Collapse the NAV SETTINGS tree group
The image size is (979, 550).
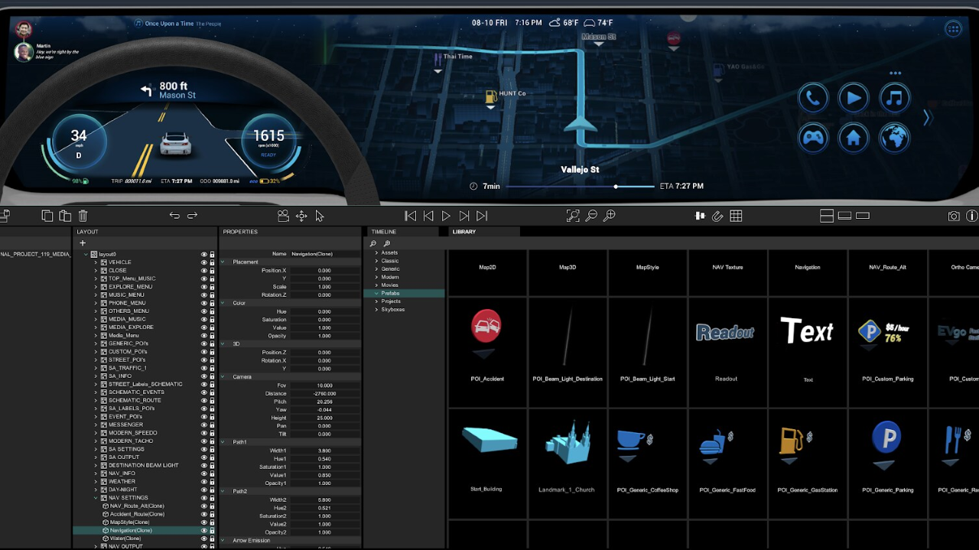click(x=96, y=498)
